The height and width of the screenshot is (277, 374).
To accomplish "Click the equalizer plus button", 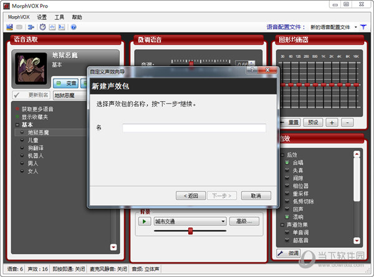I will click(x=332, y=122).
